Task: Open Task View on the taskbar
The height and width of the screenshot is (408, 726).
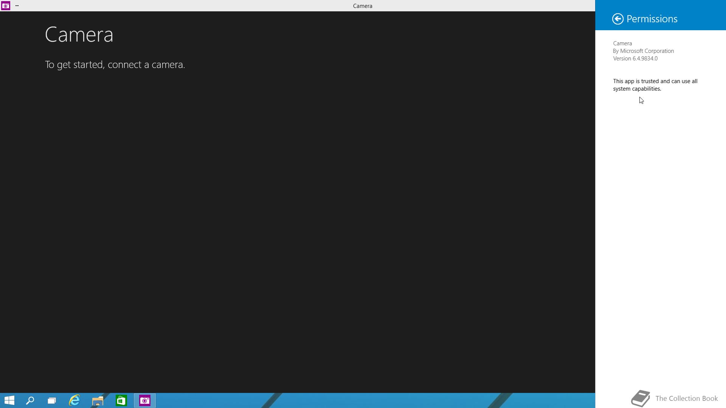Action: 52,400
